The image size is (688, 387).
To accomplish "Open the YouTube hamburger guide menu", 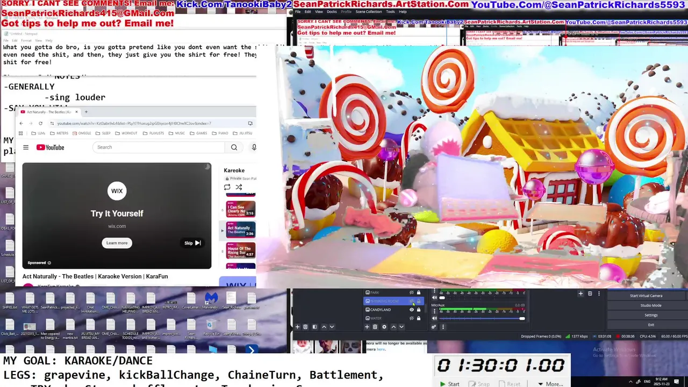I will click(x=25, y=147).
